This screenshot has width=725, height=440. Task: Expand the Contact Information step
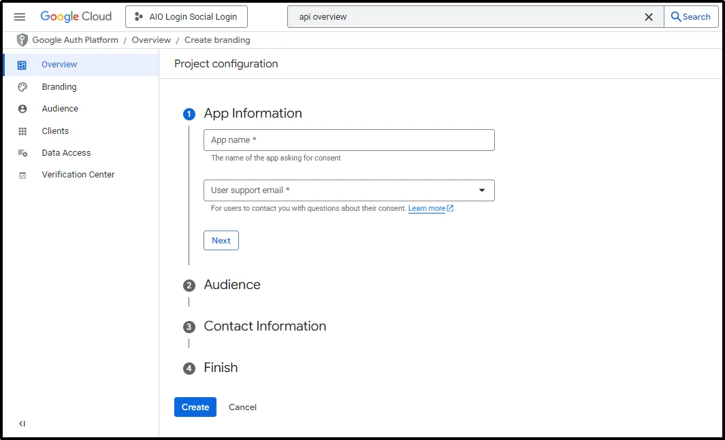point(265,326)
